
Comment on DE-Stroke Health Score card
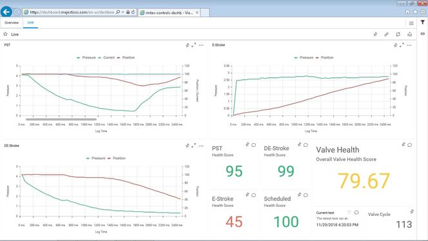coord(306,145)
